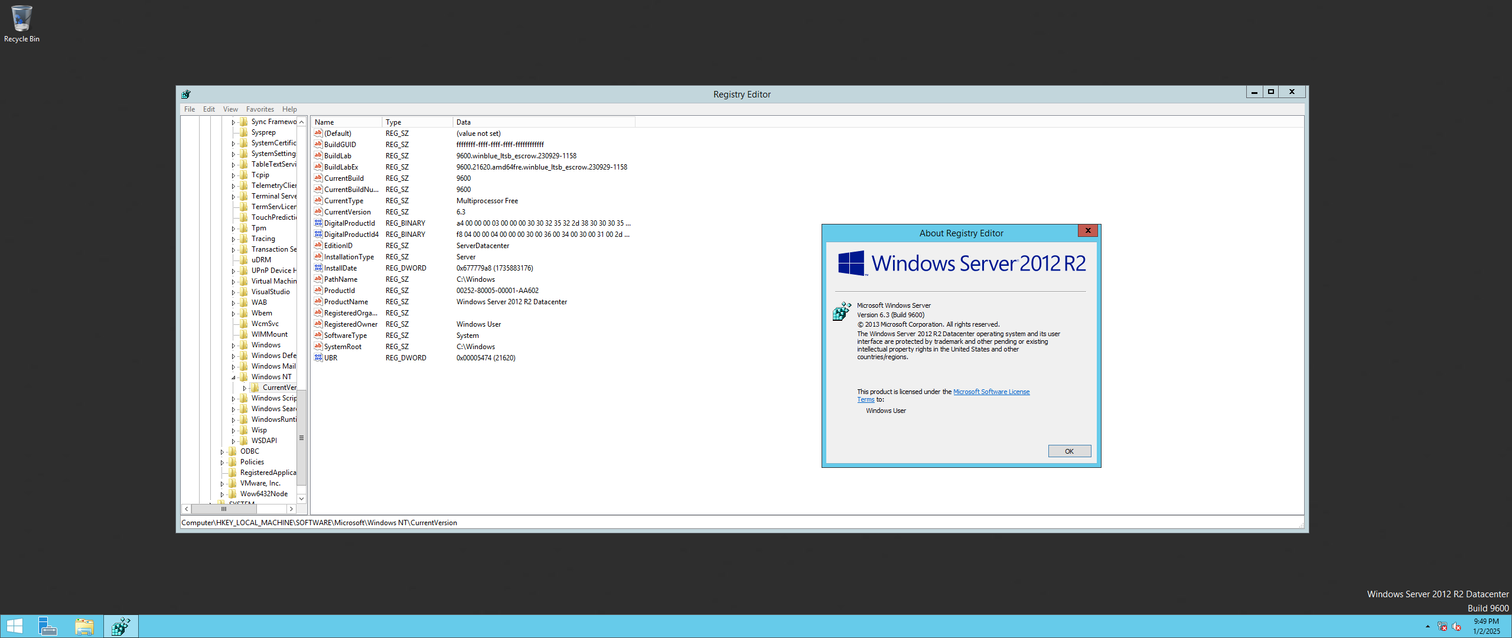Open the Recycle Bin desktop icon

(22, 24)
